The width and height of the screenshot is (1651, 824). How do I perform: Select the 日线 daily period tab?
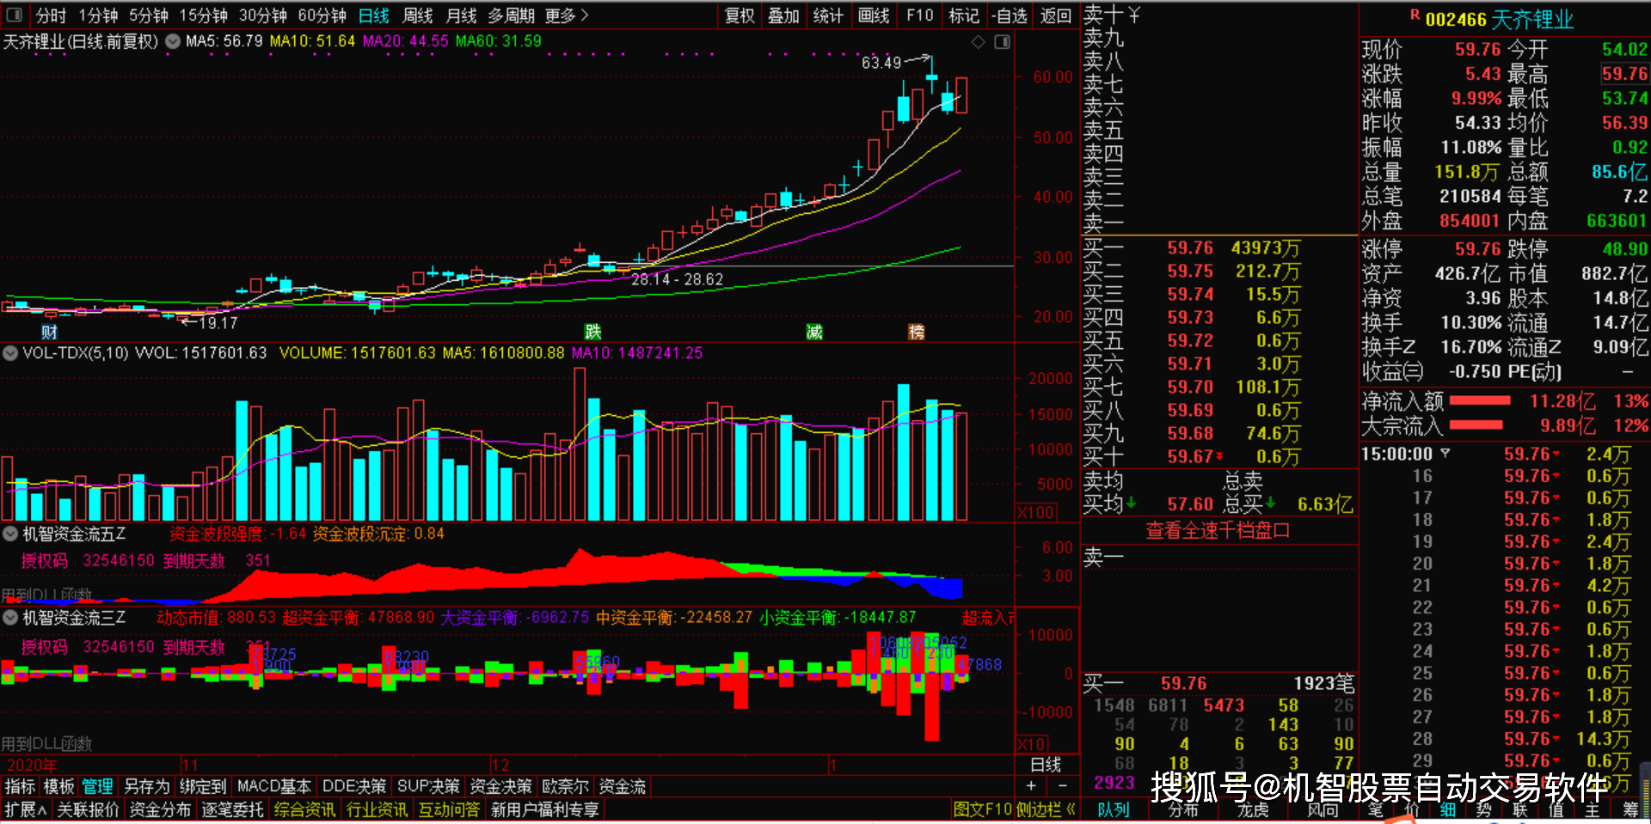373,15
